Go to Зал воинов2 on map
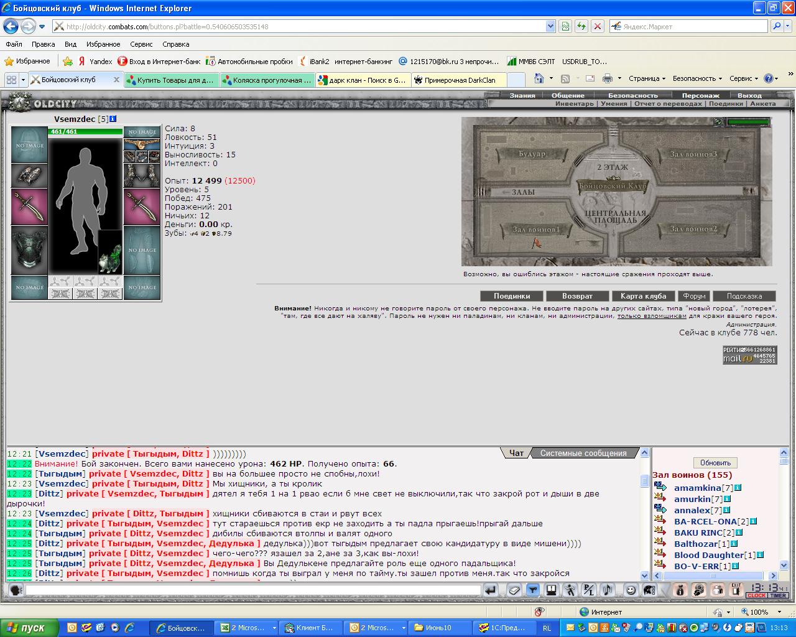 pyautogui.click(x=693, y=229)
